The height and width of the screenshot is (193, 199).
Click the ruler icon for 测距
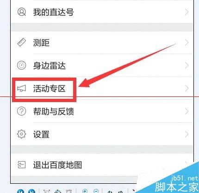tap(21, 42)
